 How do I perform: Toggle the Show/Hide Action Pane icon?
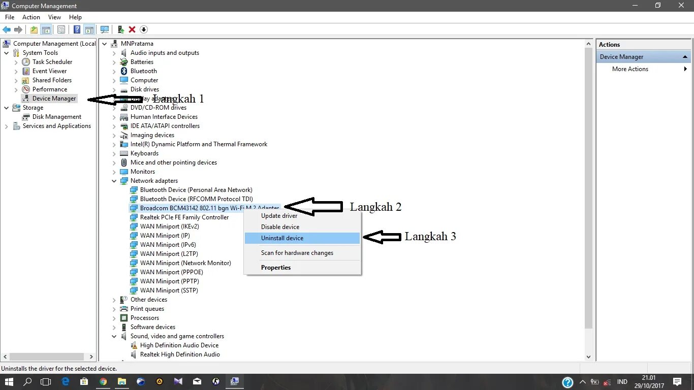coord(89,29)
